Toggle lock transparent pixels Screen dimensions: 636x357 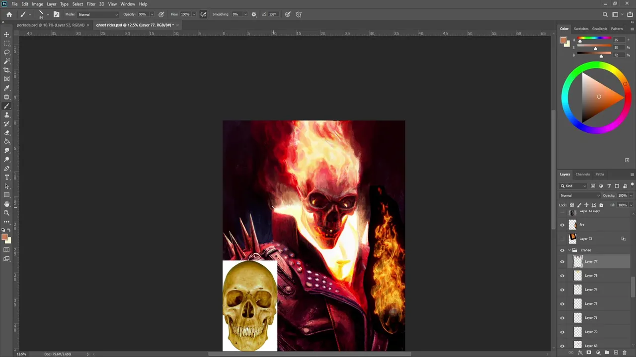[572, 205]
